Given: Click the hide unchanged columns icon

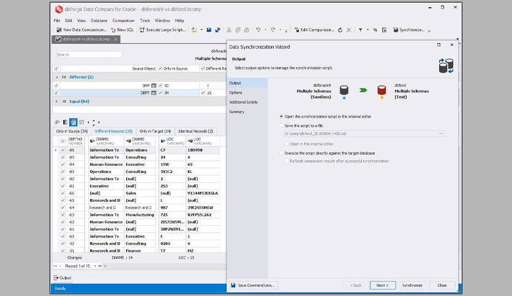Looking at the screenshot, I should pyautogui.click(x=81, y=122).
